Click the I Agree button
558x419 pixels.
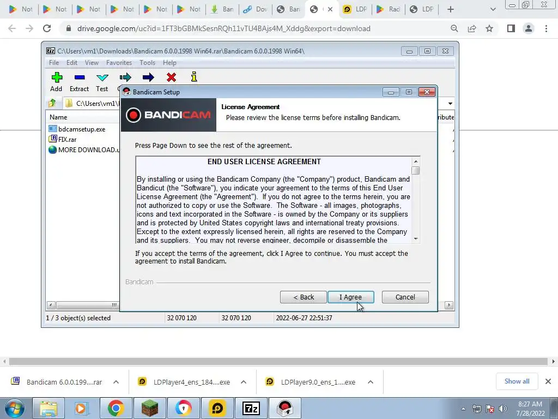coord(350,297)
